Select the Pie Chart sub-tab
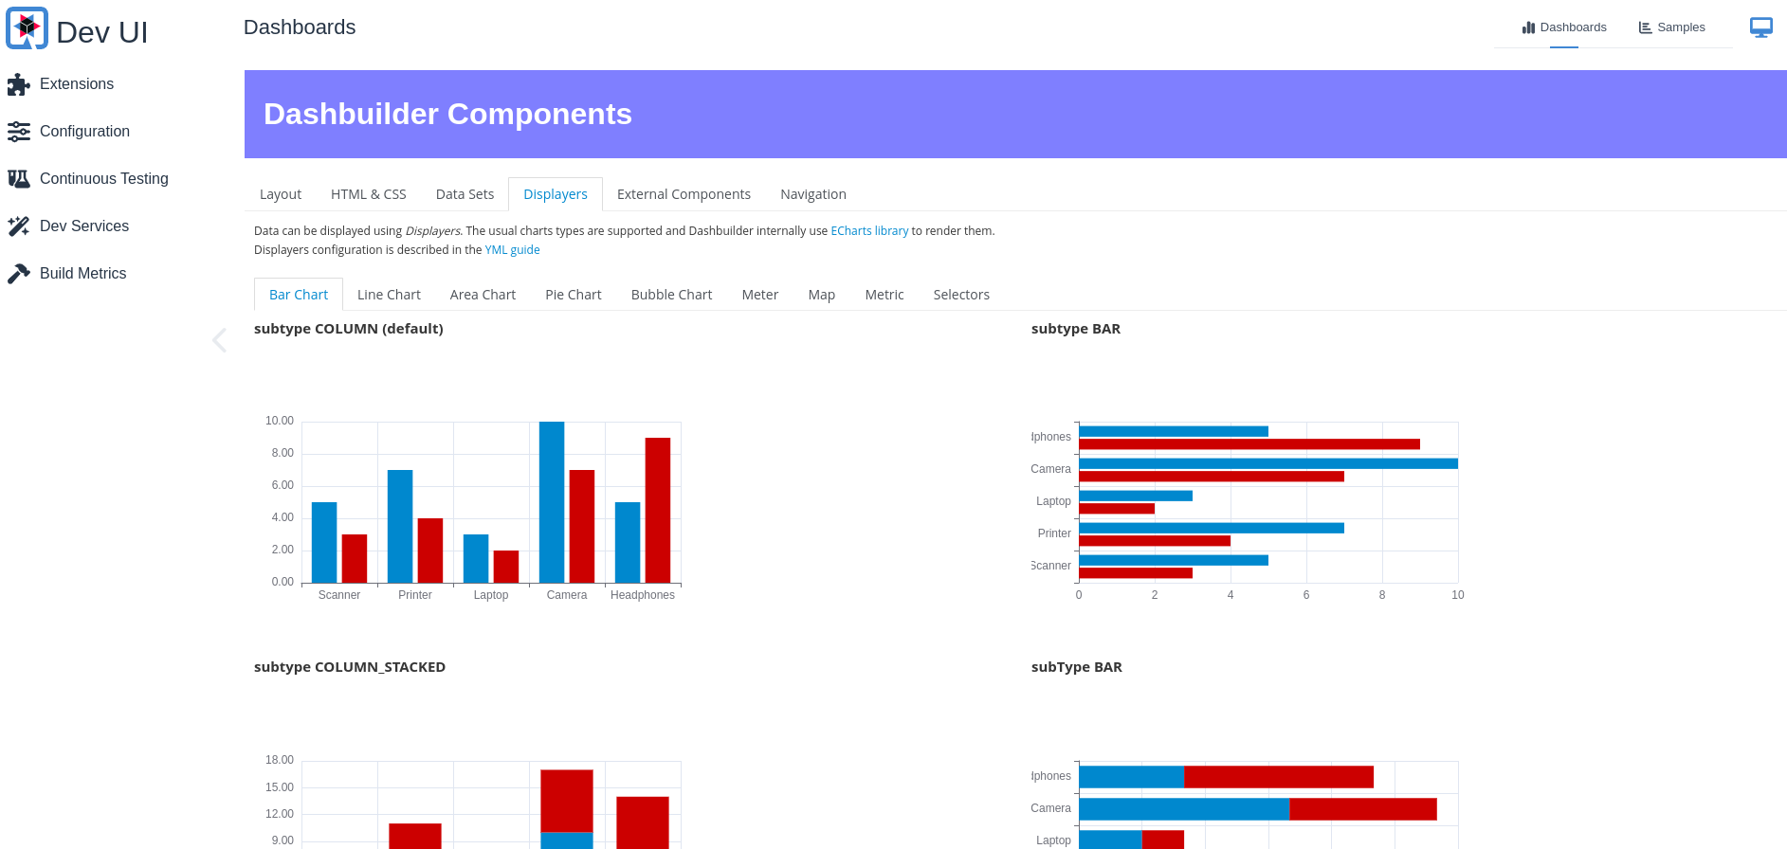This screenshot has width=1787, height=849. 574,295
